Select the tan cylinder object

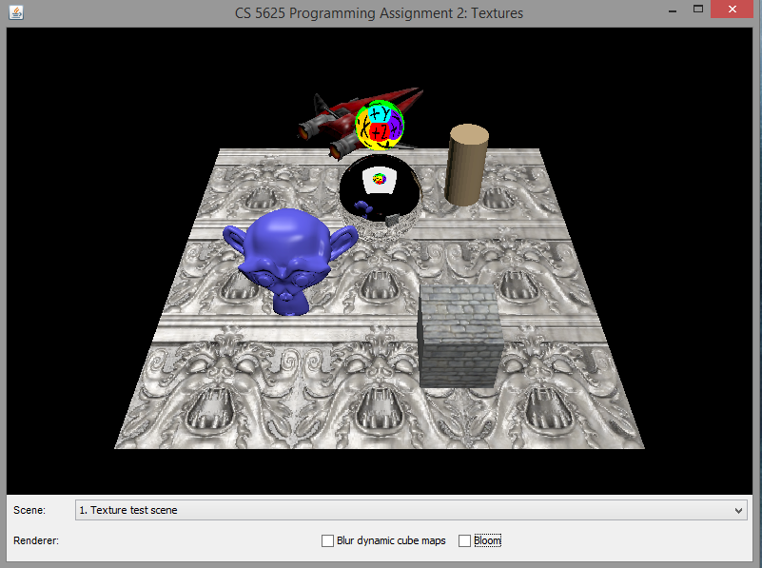[466, 165]
